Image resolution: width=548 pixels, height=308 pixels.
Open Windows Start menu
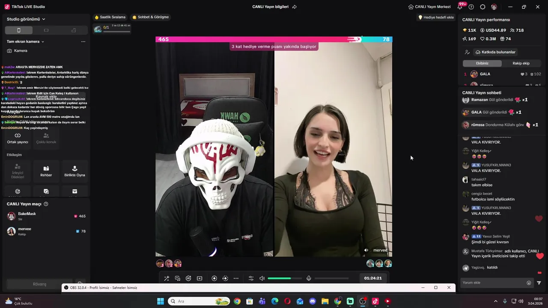161,301
